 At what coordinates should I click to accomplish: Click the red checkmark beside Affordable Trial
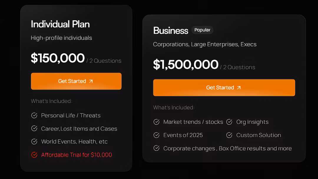point(34,155)
